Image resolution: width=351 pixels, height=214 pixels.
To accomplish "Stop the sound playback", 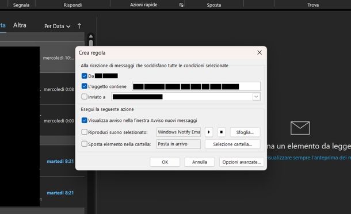I will coord(222,132).
